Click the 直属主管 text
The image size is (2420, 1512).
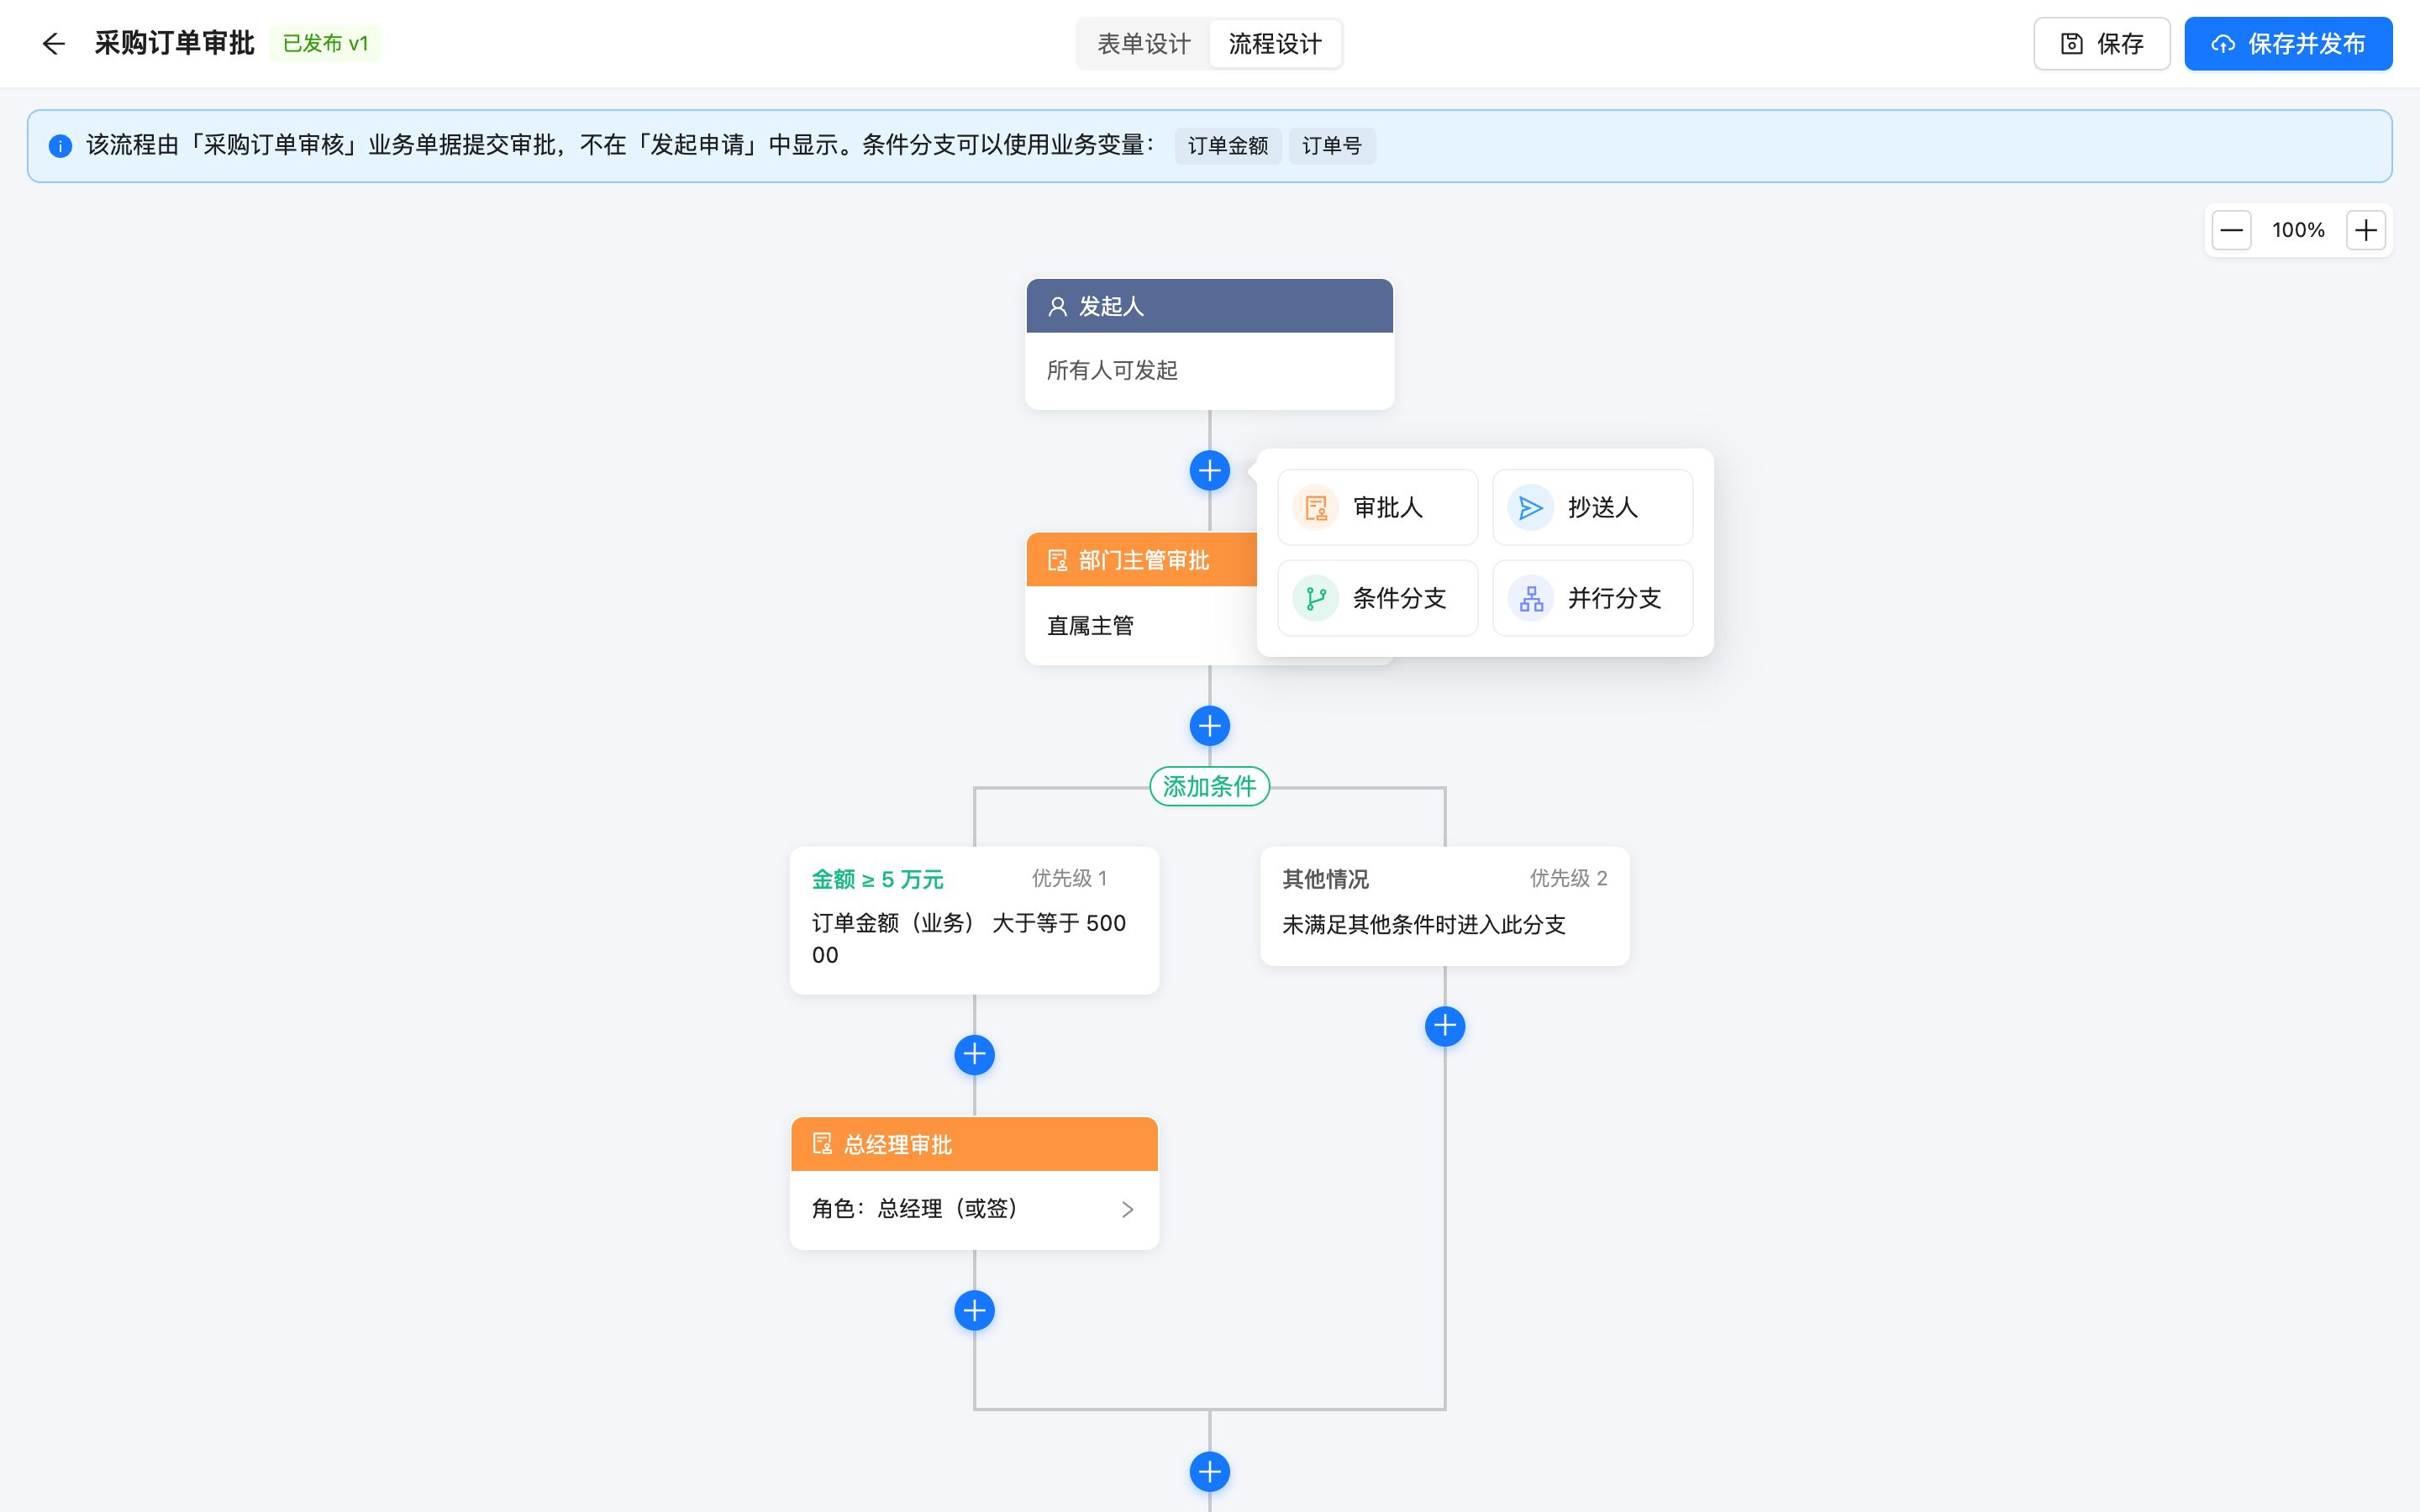tap(1090, 626)
